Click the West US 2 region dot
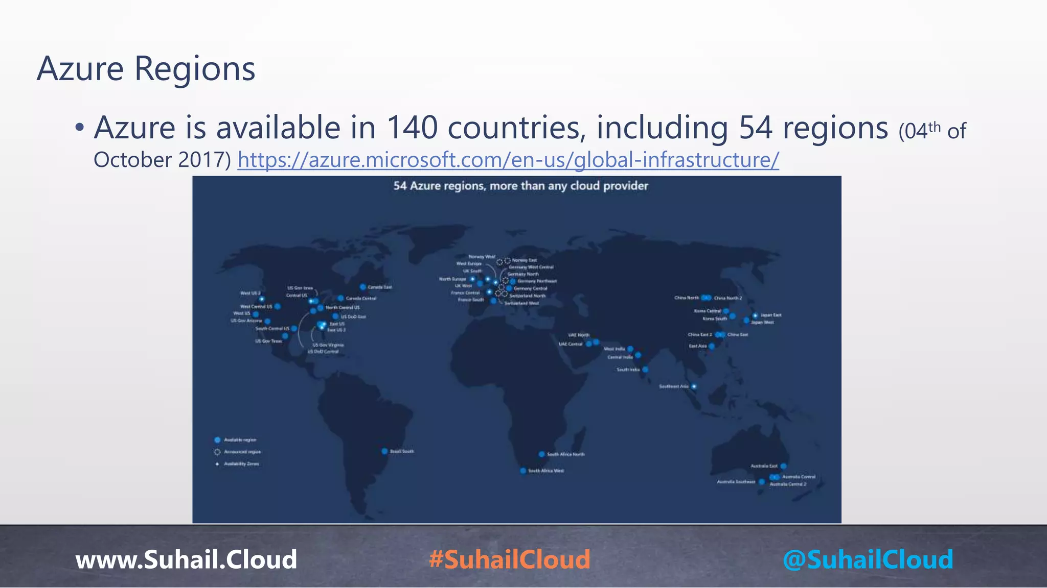The height and width of the screenshot is (588, 1047). pos(262,299)
